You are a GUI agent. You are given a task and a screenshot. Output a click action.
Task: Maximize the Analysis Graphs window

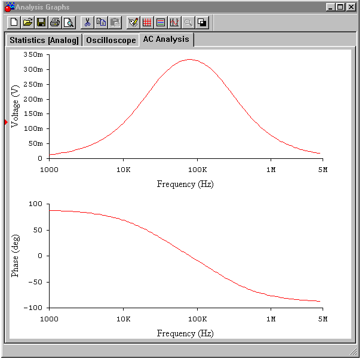tap(340, 7)
